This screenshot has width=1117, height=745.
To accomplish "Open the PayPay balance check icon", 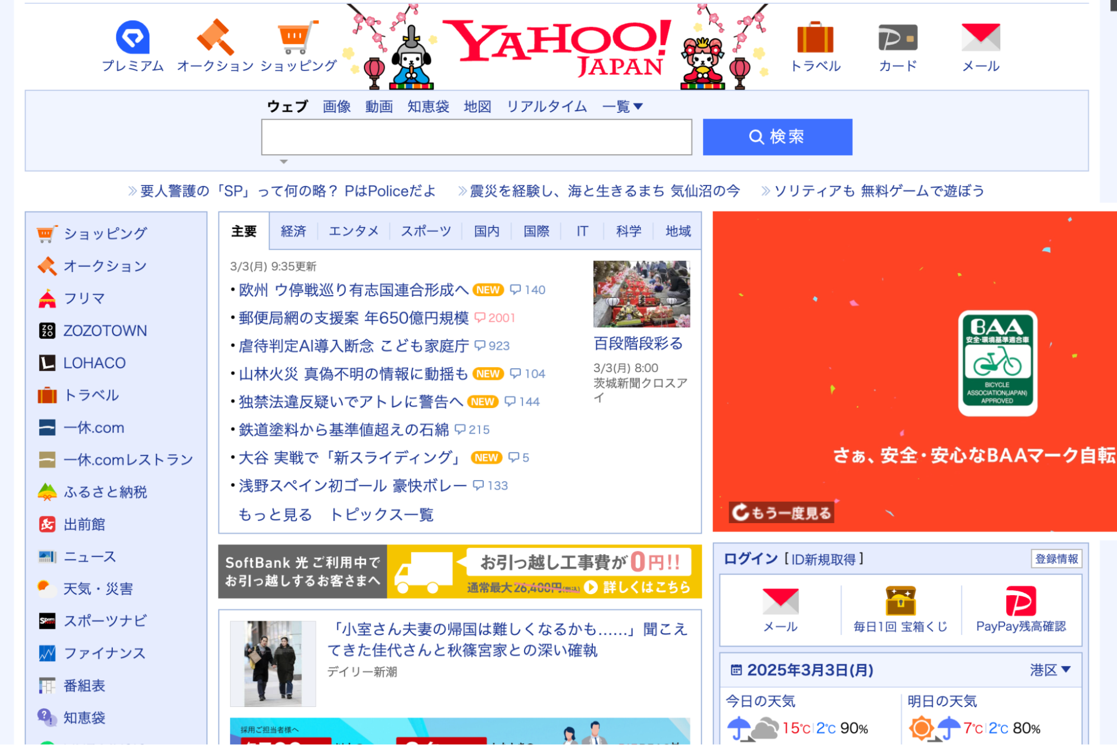I will point(1021,601).
